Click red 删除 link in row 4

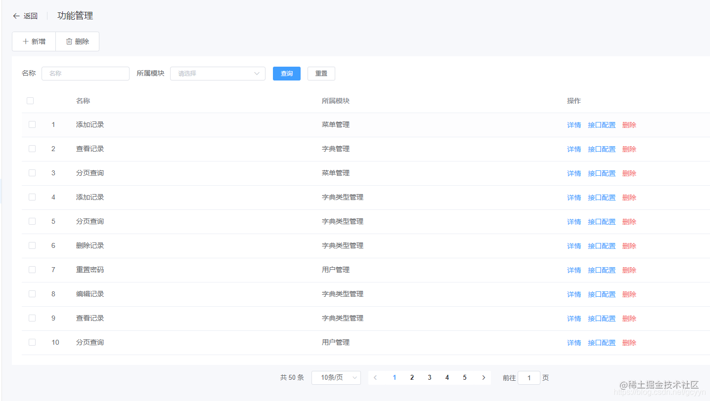[x=629, y=198]
